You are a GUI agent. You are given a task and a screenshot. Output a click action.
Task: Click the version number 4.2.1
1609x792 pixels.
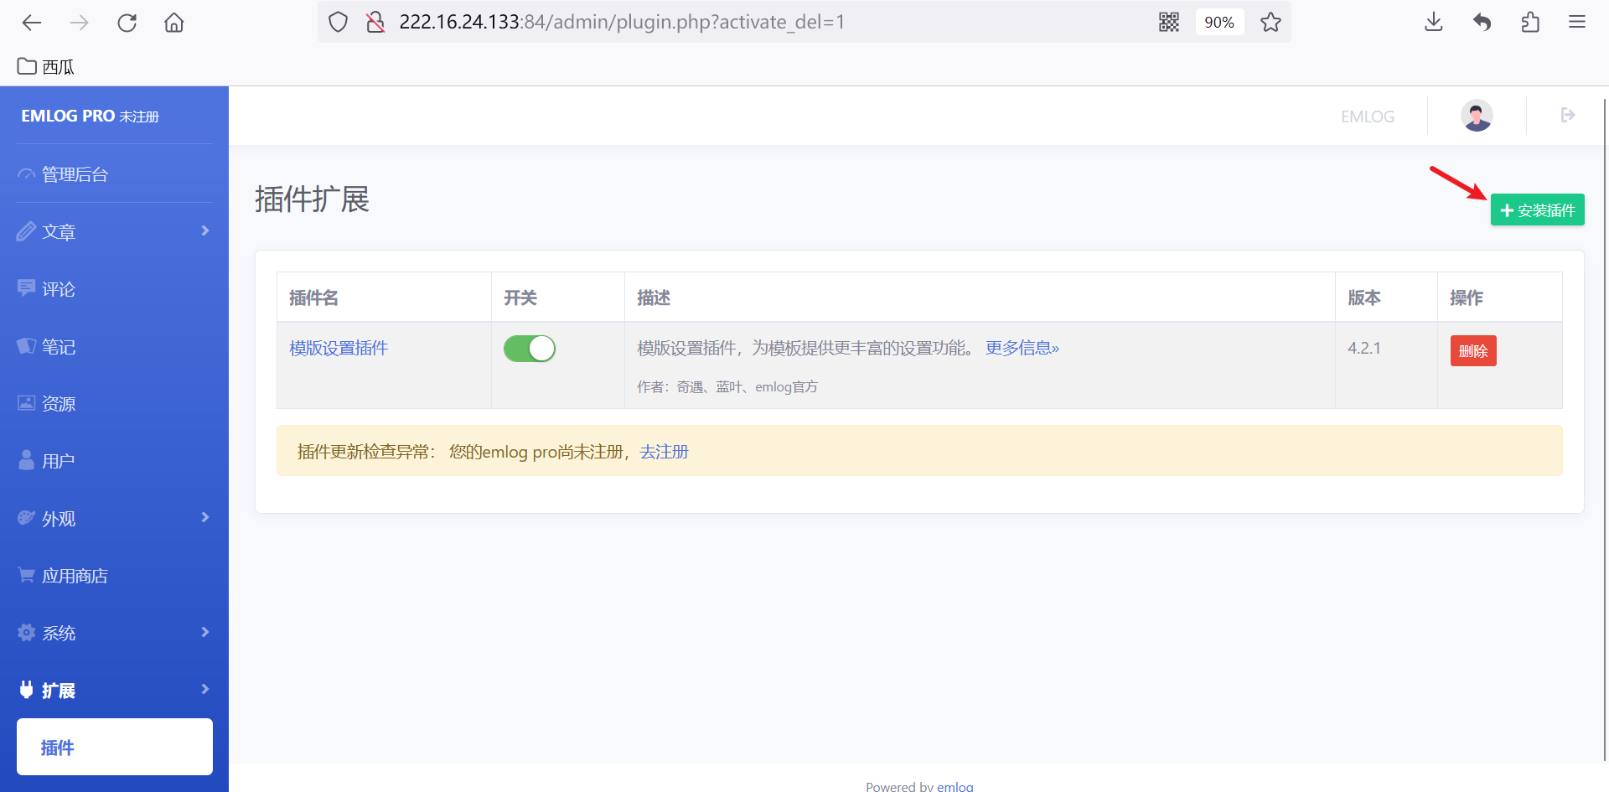click(x=1364, y=348)
